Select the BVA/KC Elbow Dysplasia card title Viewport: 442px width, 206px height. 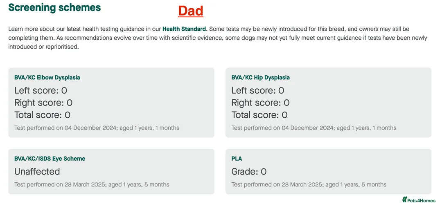[47, 77]
